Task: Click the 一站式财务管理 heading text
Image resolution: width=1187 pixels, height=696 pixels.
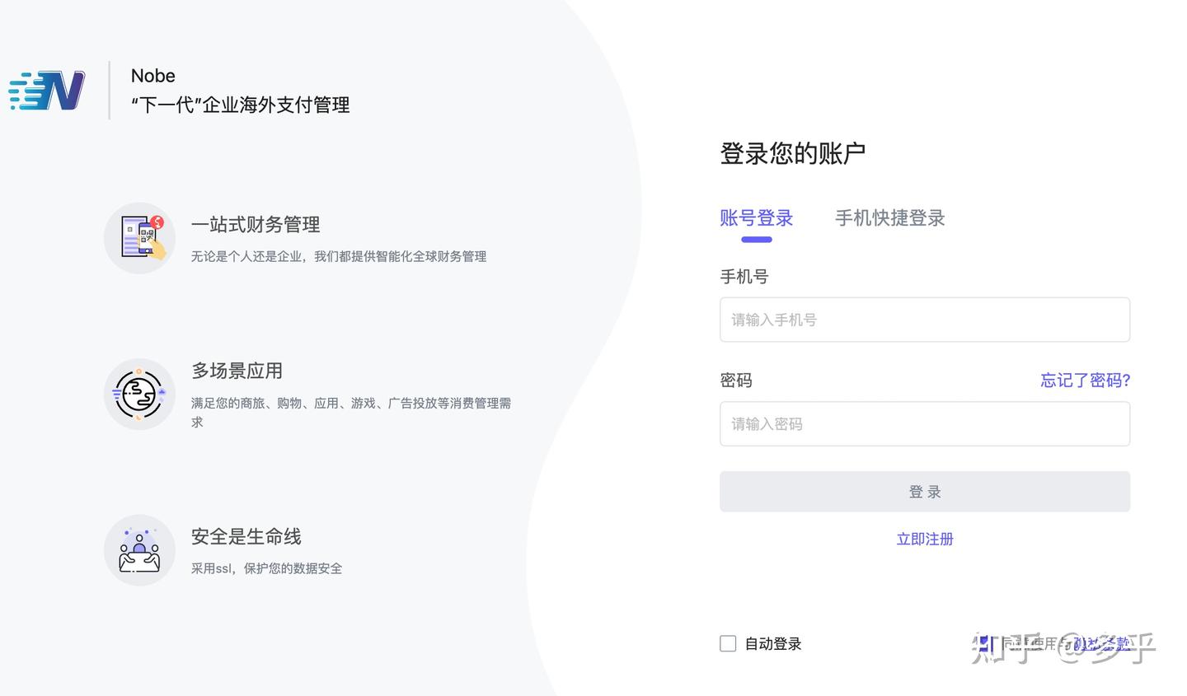Action: click(x=255, y=224)
